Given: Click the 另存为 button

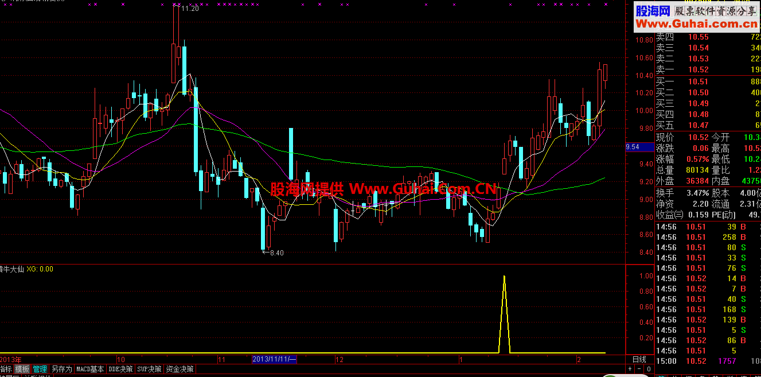Looking at the screenshot, I should 61,369.
